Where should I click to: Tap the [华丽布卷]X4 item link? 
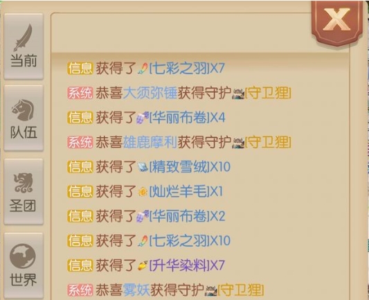188,118
